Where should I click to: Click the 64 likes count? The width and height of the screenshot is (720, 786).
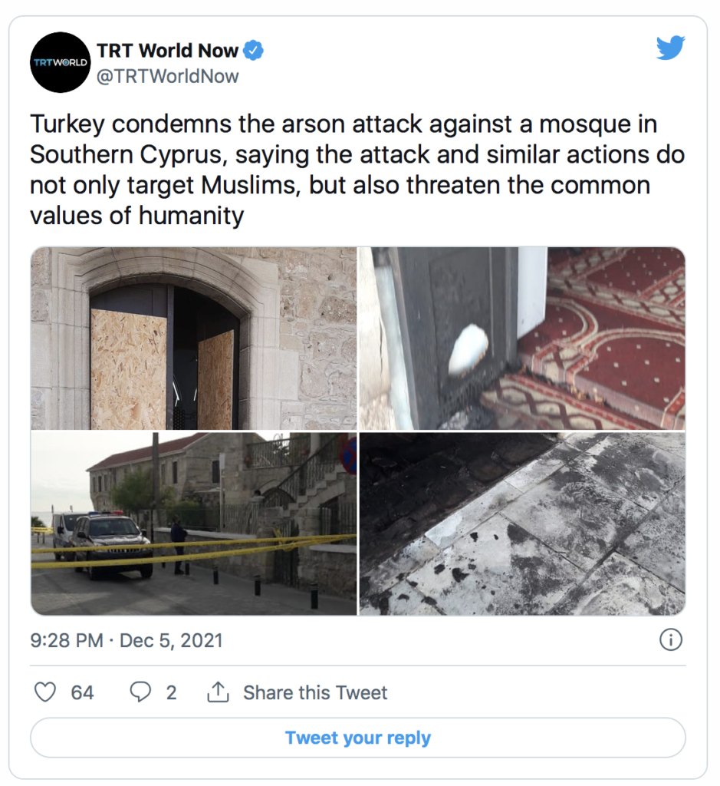tap(82, 693)
